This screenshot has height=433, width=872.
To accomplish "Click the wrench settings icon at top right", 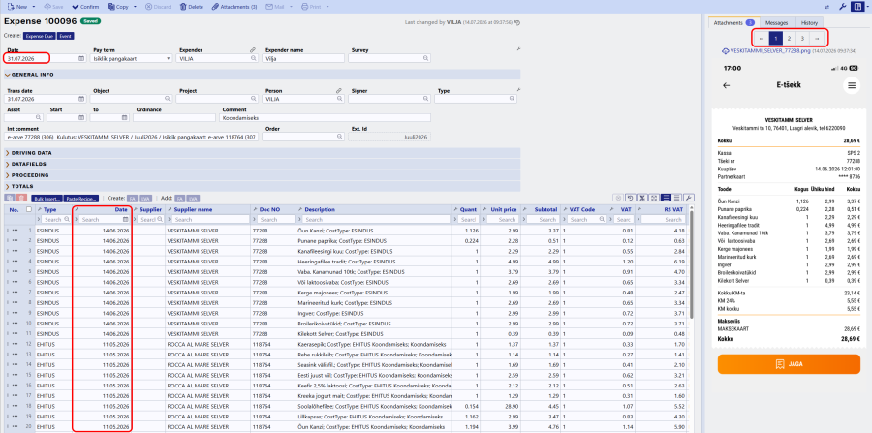I will 842,7.
